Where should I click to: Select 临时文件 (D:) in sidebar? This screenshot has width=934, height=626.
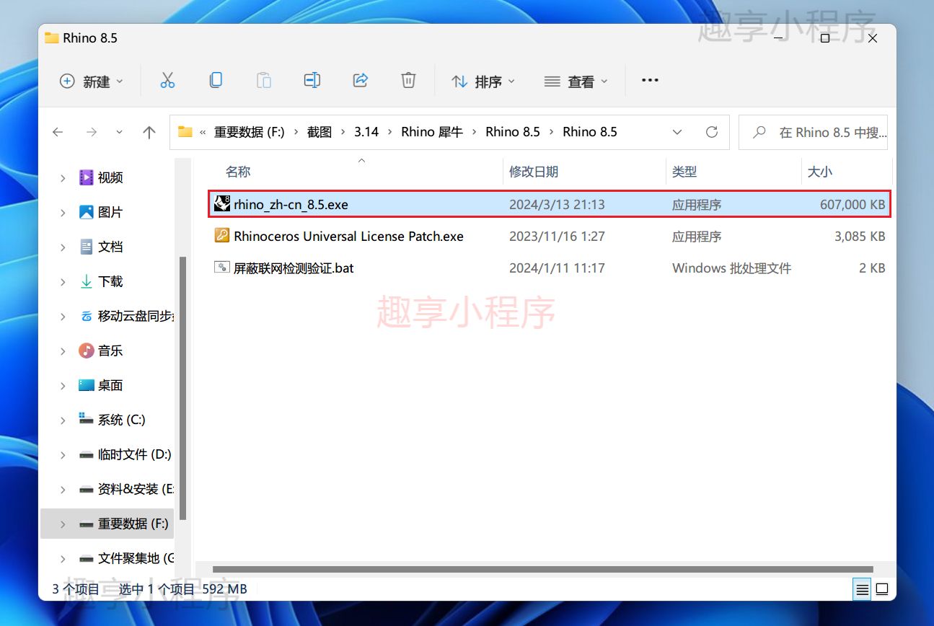coord(134,454)
